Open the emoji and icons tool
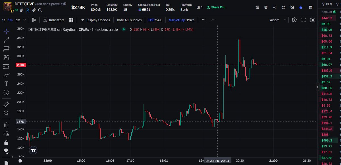The image size is (341, 165). pos(6,93)
